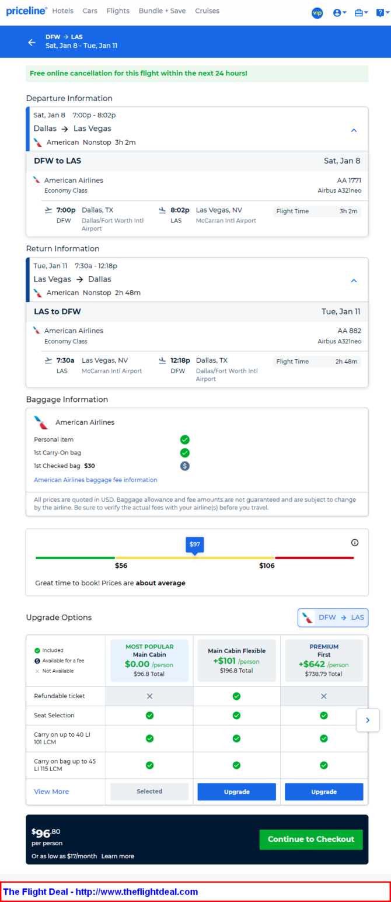Go back using the header arrow
This screenshot has width=391, height=902.
pos(32,42)
